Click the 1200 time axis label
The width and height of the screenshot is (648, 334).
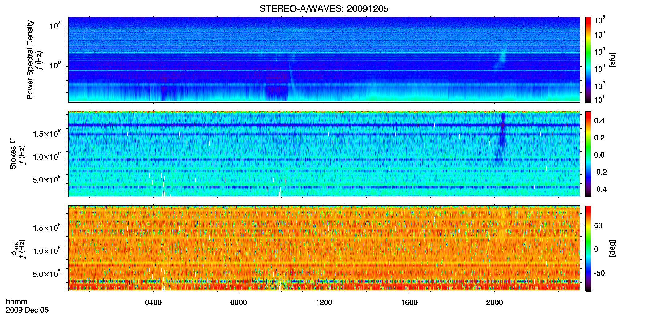tap(324, 302)
